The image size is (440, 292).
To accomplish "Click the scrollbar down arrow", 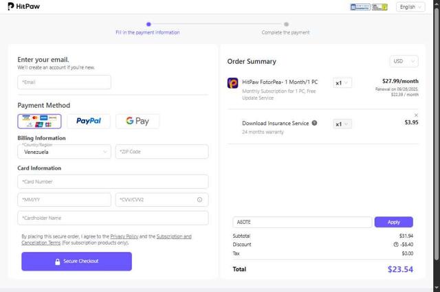I will click(x=437, y=288).
